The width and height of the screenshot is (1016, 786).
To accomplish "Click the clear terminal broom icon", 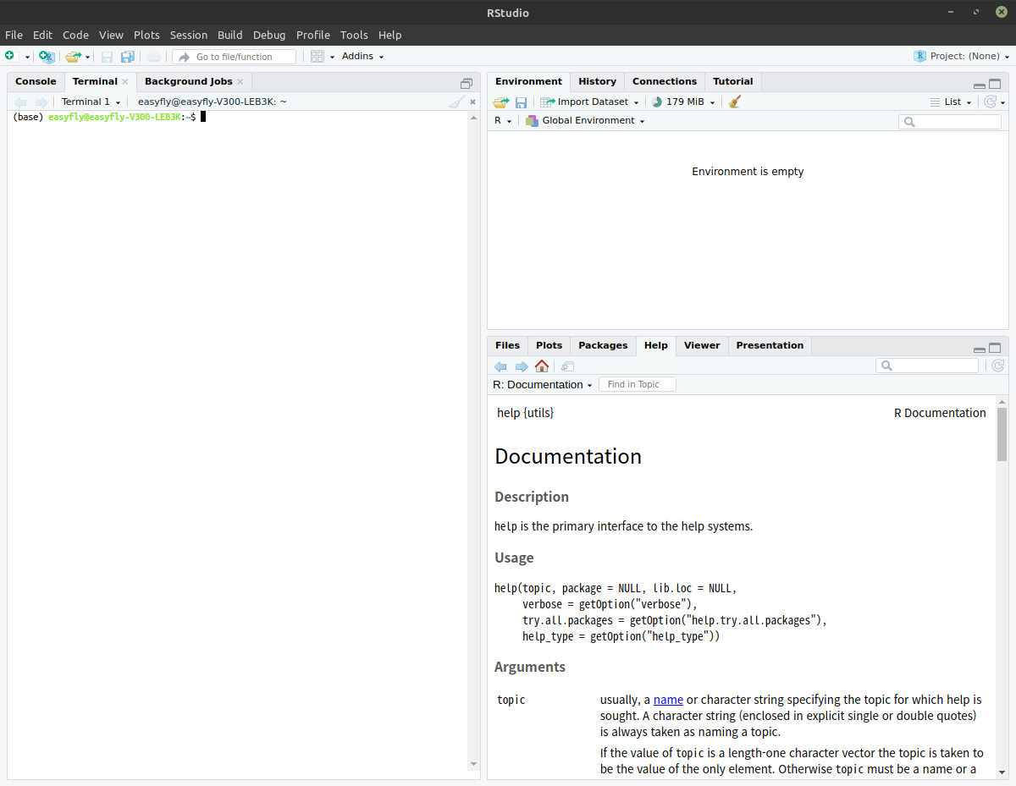I will coord(456,102).
